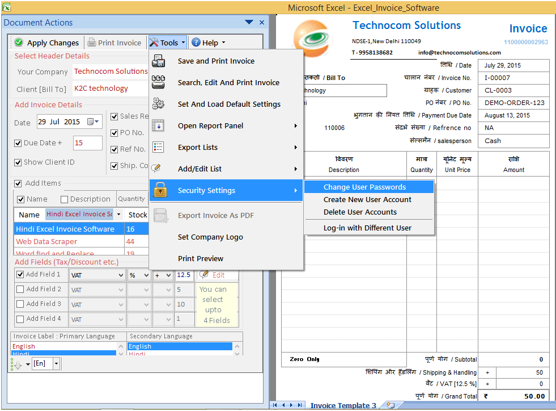
Task: Select English in Secondary Language list
Action: click(180, 346)
